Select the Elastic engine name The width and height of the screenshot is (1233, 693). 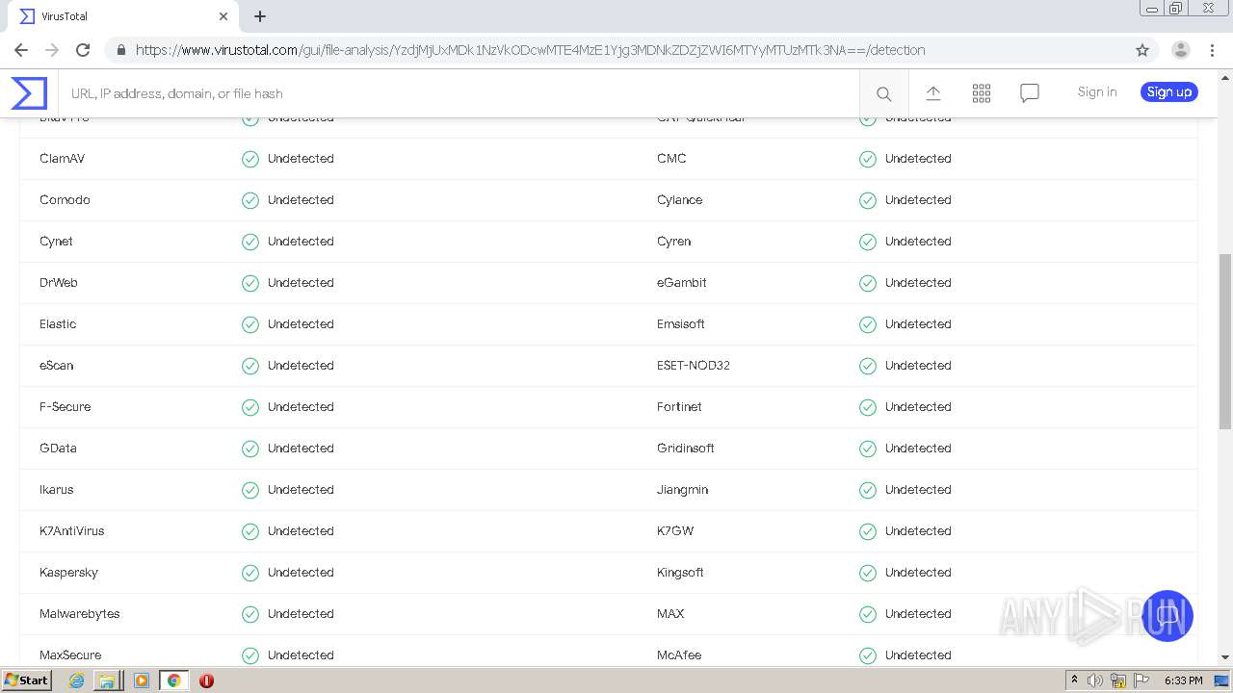click(58, 324)
